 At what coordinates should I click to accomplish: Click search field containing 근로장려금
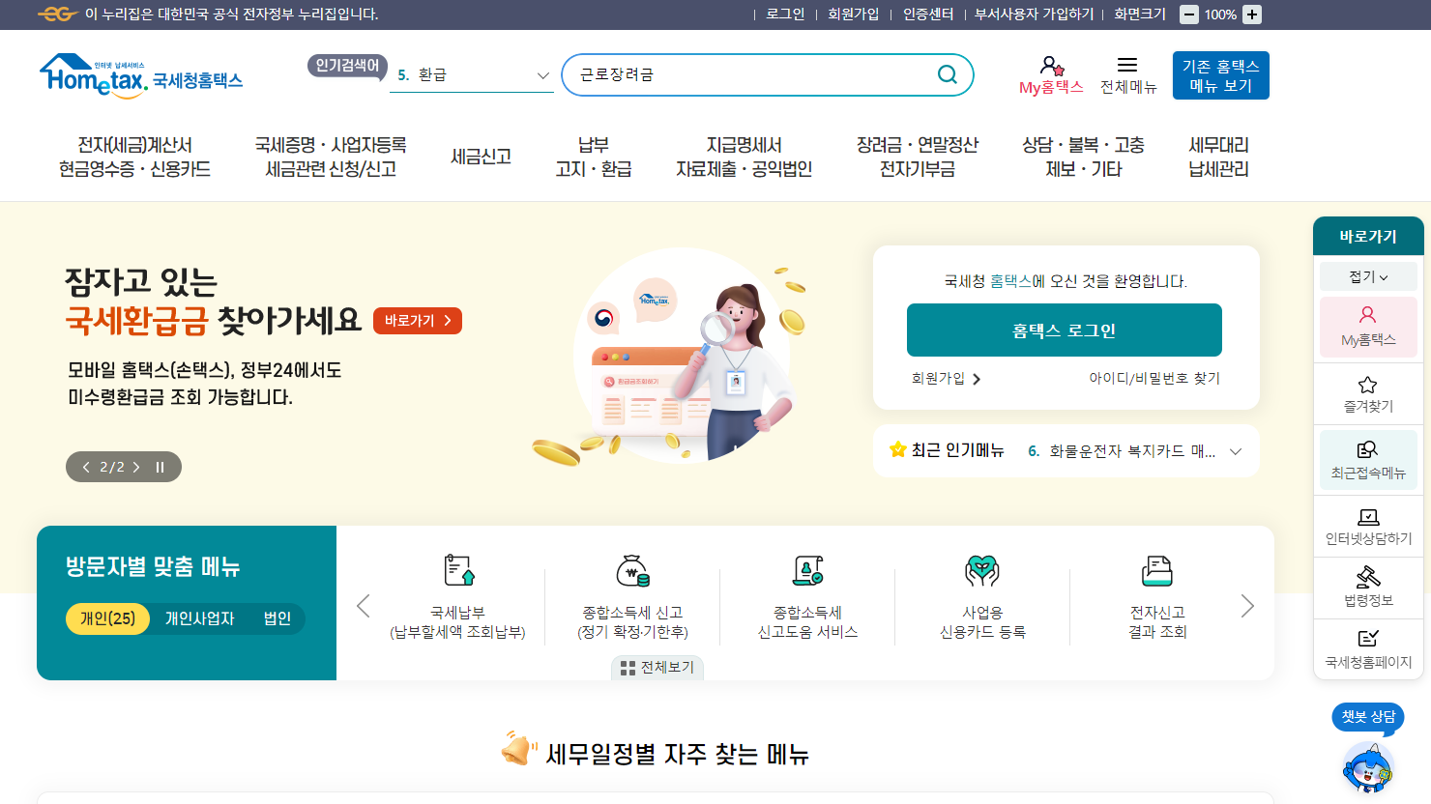pyautogui.click(x=768, y=75)
